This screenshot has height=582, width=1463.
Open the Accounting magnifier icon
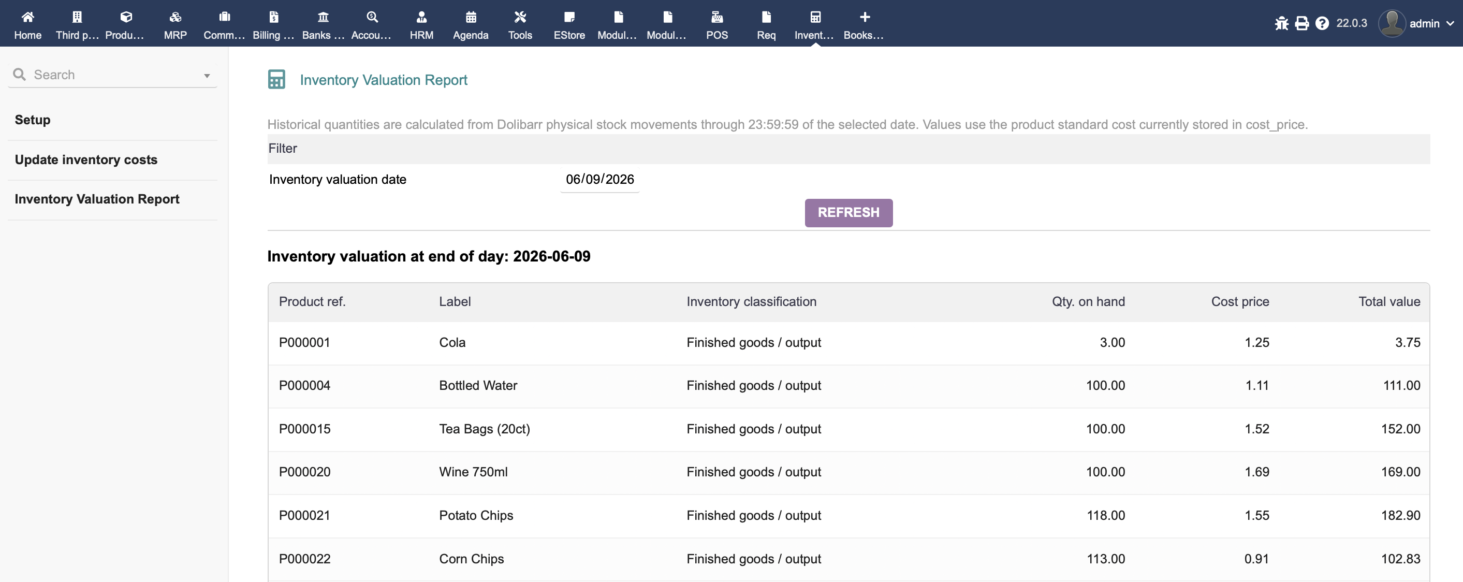coord(372,17)
